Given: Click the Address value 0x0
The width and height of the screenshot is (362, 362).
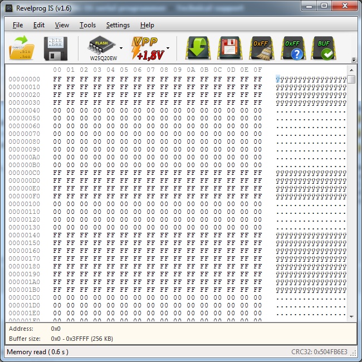Looking at the screenshot, I should click(56, 329).
